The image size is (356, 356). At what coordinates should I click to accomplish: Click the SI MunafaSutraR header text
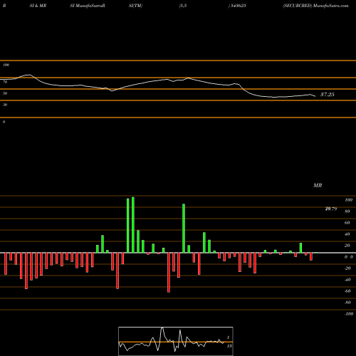[88, 6]
